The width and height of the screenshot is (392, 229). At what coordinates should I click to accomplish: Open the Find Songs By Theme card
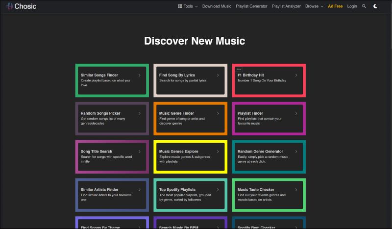click(x=112, y=223)
